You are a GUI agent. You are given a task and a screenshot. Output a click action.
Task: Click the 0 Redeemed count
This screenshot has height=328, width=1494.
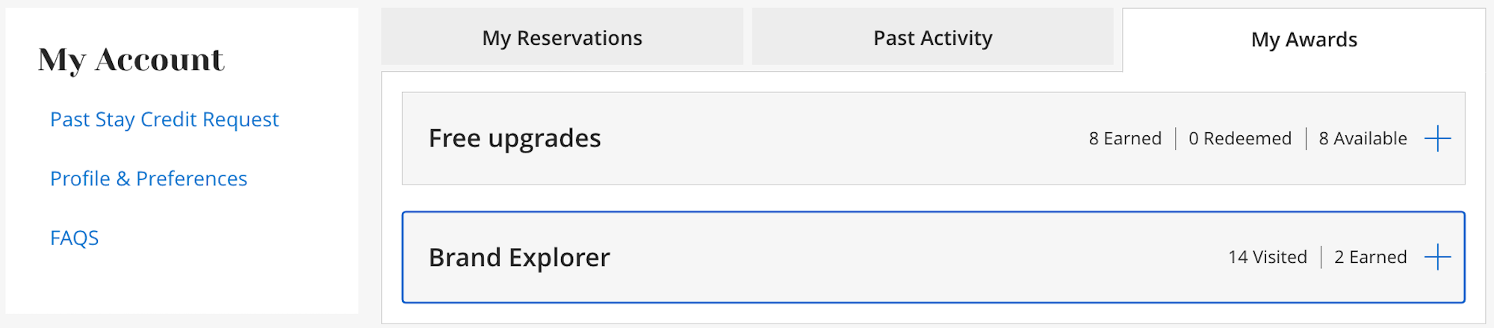click(1240, 138)
